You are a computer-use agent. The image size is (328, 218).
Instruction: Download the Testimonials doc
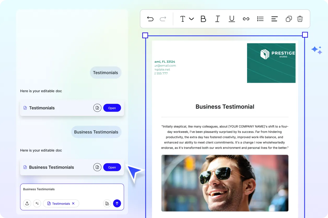pos(97,108)
